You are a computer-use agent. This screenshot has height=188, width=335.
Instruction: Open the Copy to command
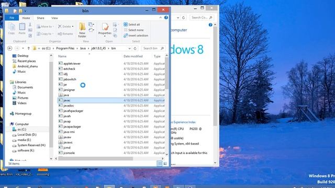pos(45,33)
